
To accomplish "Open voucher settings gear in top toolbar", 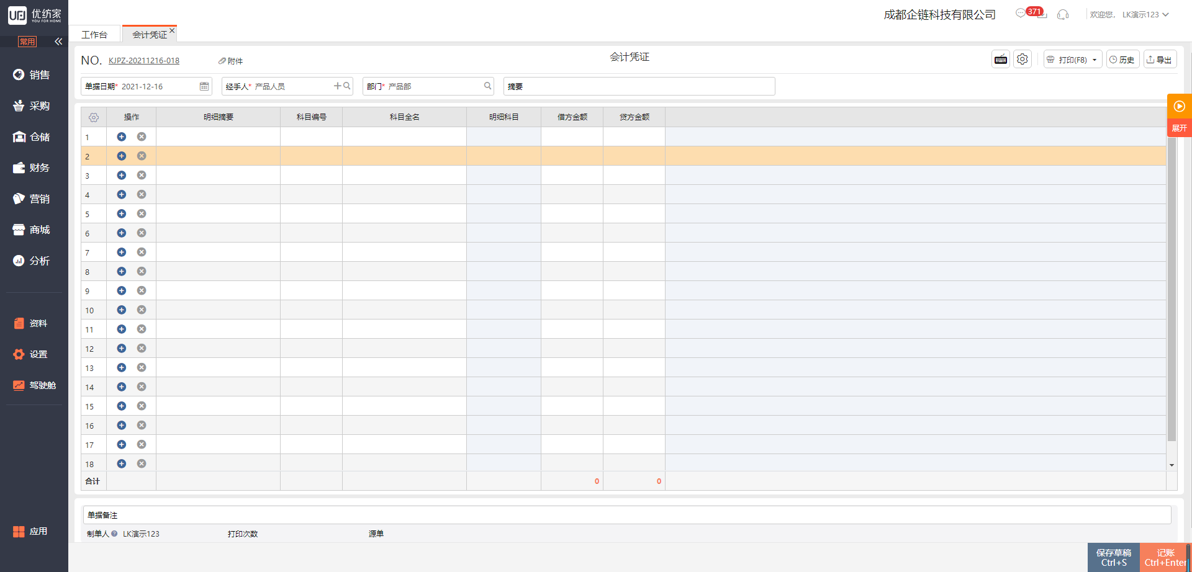I will pyautogui.click(x=1022, y=60).
